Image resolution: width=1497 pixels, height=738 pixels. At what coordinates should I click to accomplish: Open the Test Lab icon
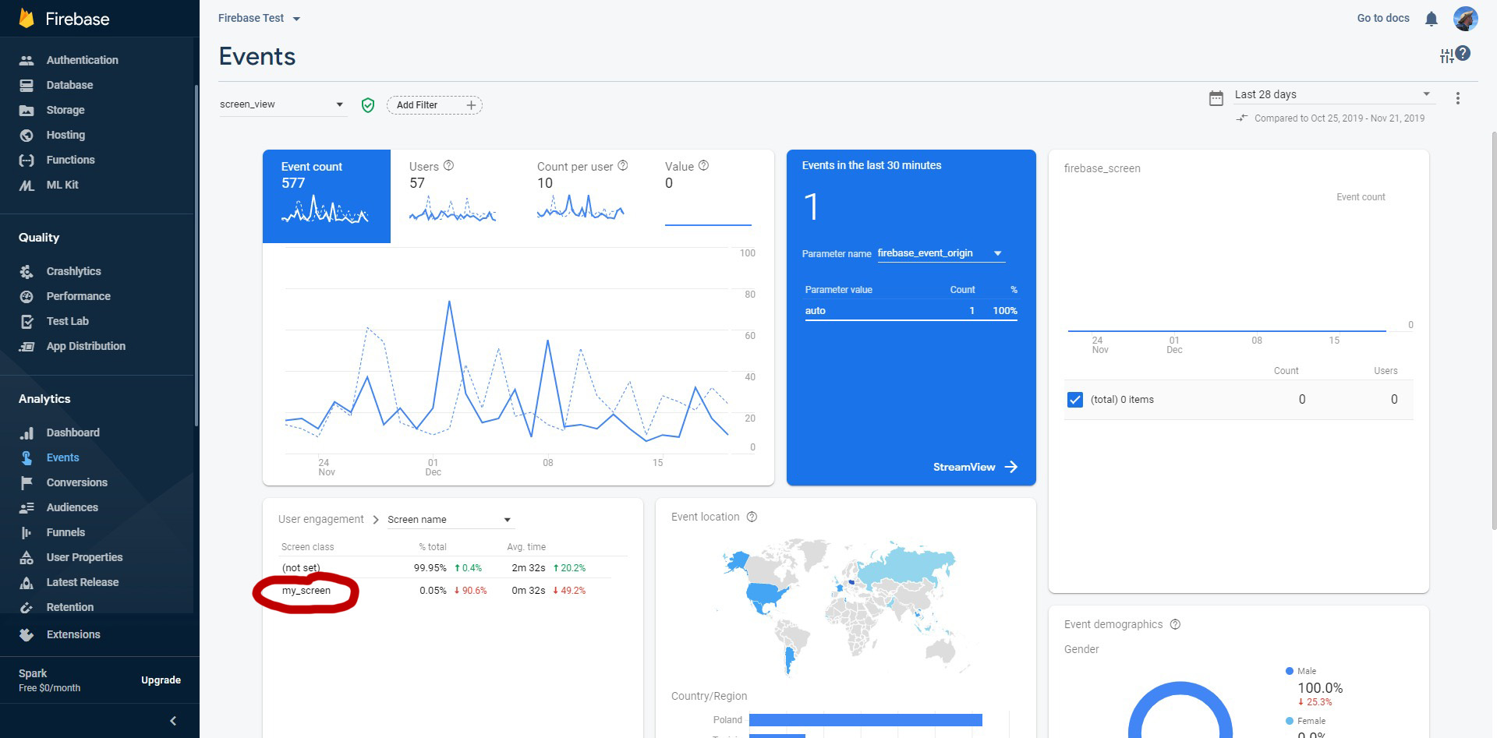point(27,321)
